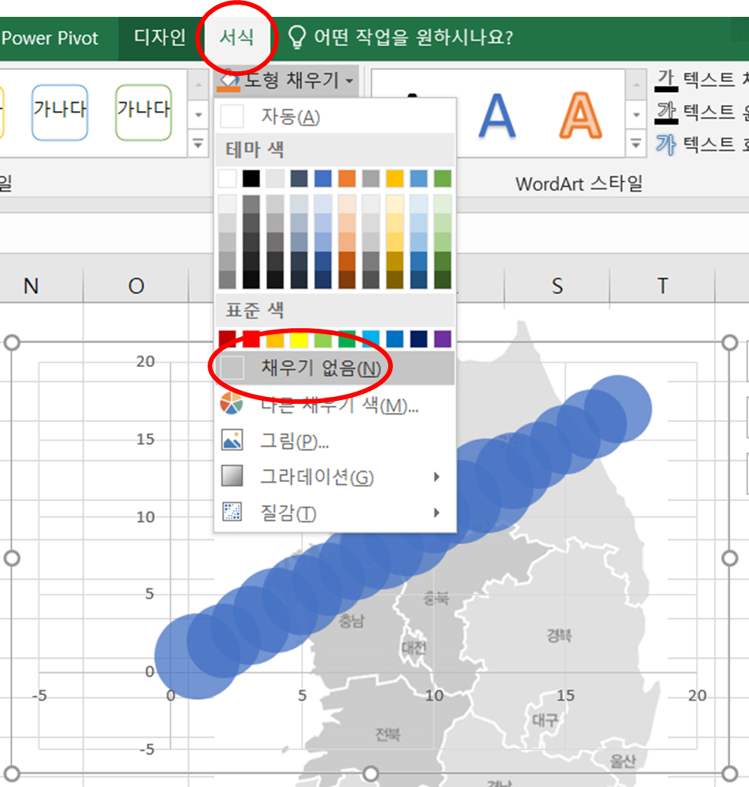749x787 pixels.
Task: Select orange outlined A WordArt style
Action: pos(581,116)
